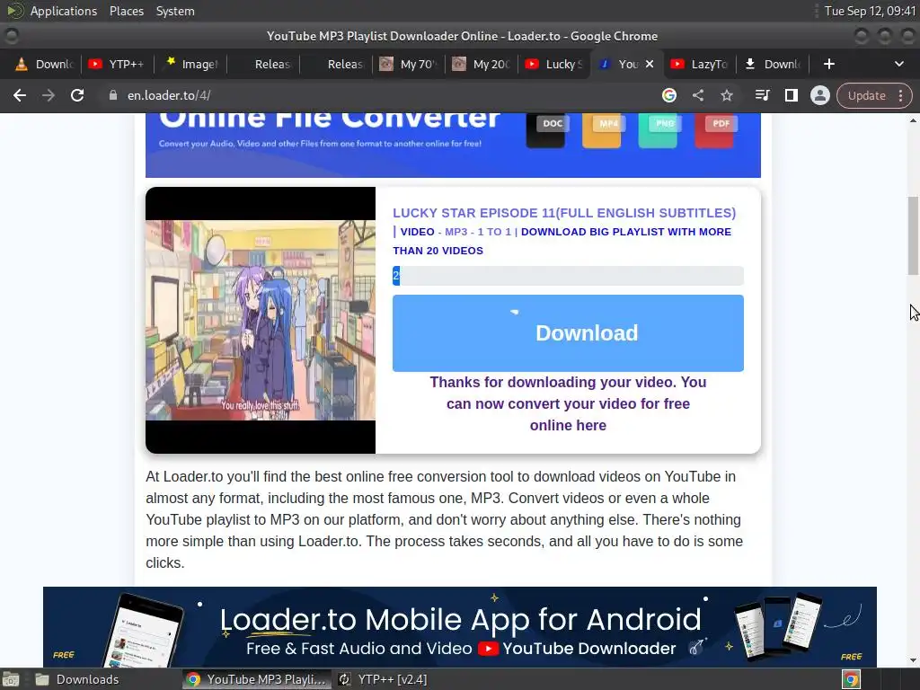The height and width of the screenshot is (690, 920).
Task: Click the PDF file icon in banner
Action: click(714, 129)
